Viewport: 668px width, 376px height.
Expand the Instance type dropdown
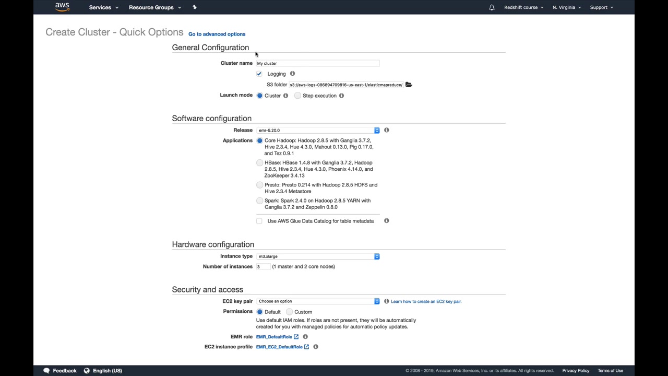point(318,256)
